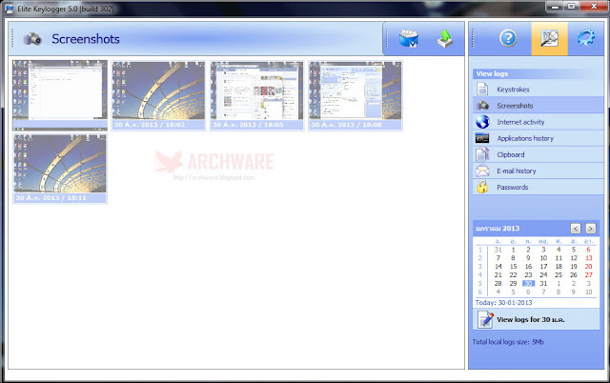Click the Elite Keylogger title bar icon
This screenshot has height=383, width=610.
(x=10, y=9)
